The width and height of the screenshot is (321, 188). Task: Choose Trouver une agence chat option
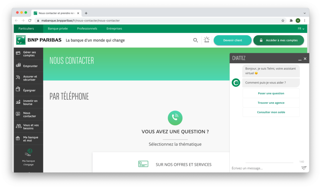(271, 103)
